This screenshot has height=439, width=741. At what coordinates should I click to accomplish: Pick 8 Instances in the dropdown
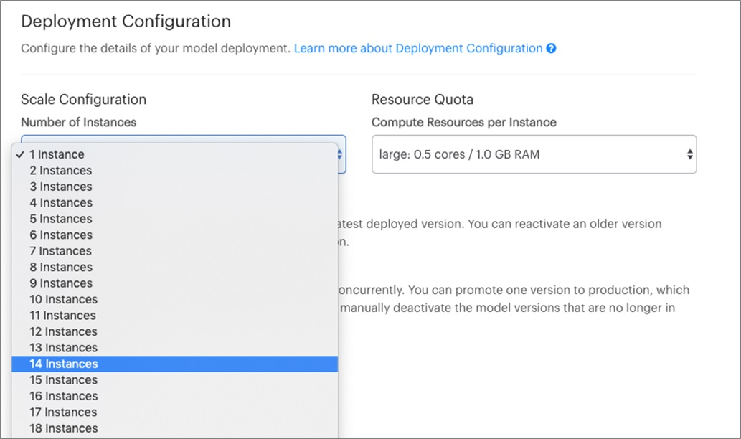175,267
